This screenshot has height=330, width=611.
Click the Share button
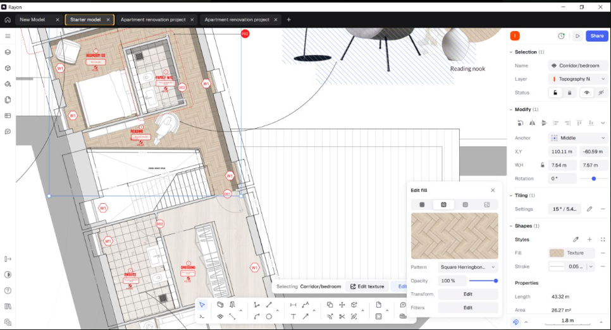(x=597, y=36)
